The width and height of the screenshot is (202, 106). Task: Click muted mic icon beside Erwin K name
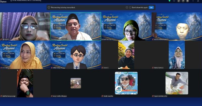[103, 68]
